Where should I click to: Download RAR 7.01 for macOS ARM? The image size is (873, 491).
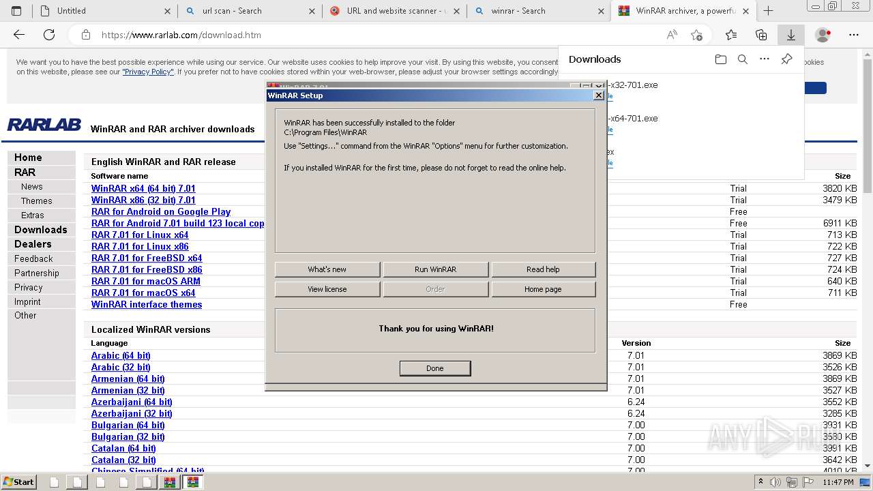click(146, 281)
